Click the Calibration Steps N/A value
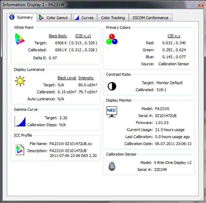Screen dimensions: 206x203 (x=62, y=125)
